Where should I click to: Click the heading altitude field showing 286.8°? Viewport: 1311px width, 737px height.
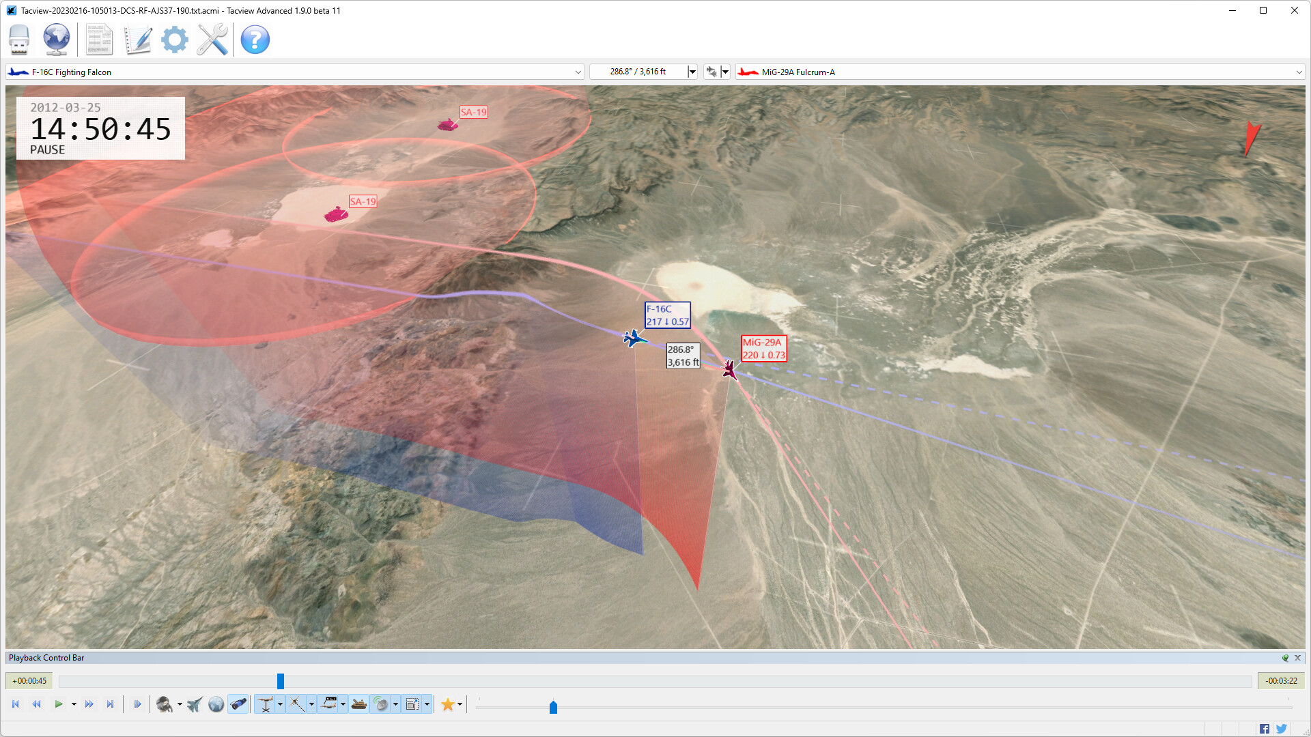click(x=642, y=71)
